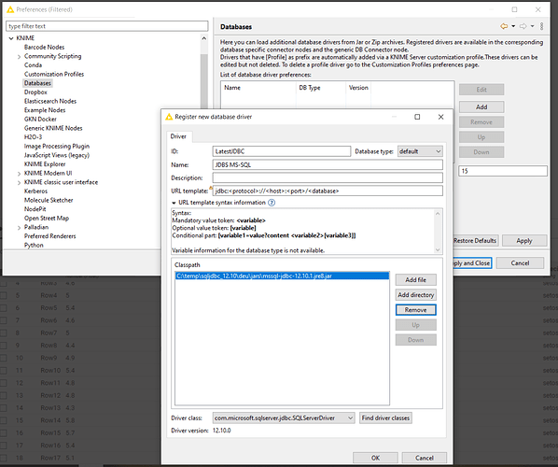Open the Driver class dropdown
This screenshot has height=467, width=558.
(284, 417)
